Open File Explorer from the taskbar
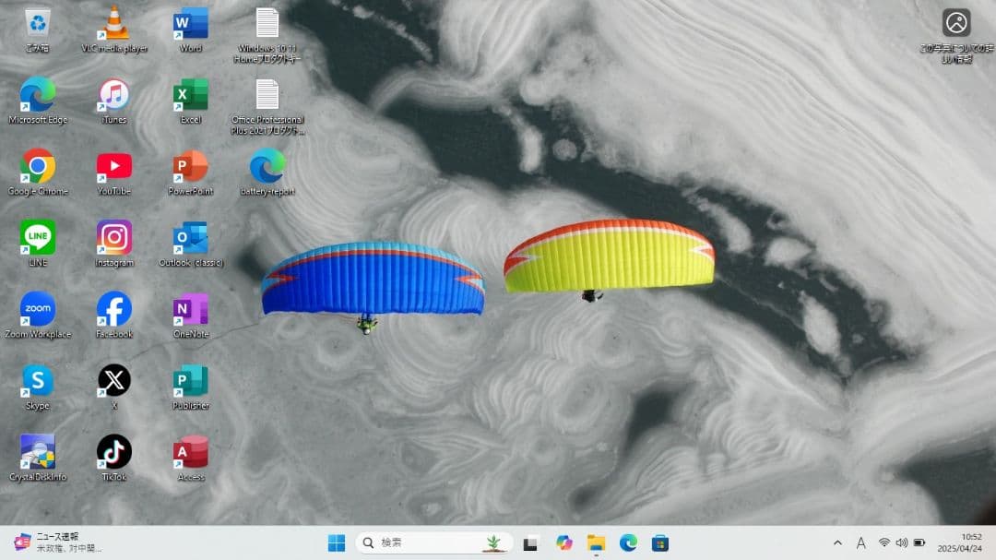Image resolution: width=996 pixels, height=560 pixels. click(596, 543)
